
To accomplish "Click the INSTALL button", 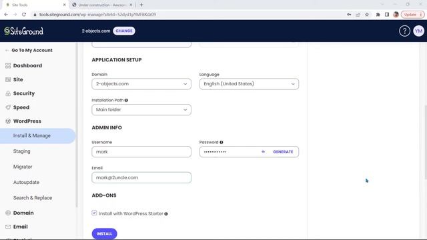I will 104,234.
